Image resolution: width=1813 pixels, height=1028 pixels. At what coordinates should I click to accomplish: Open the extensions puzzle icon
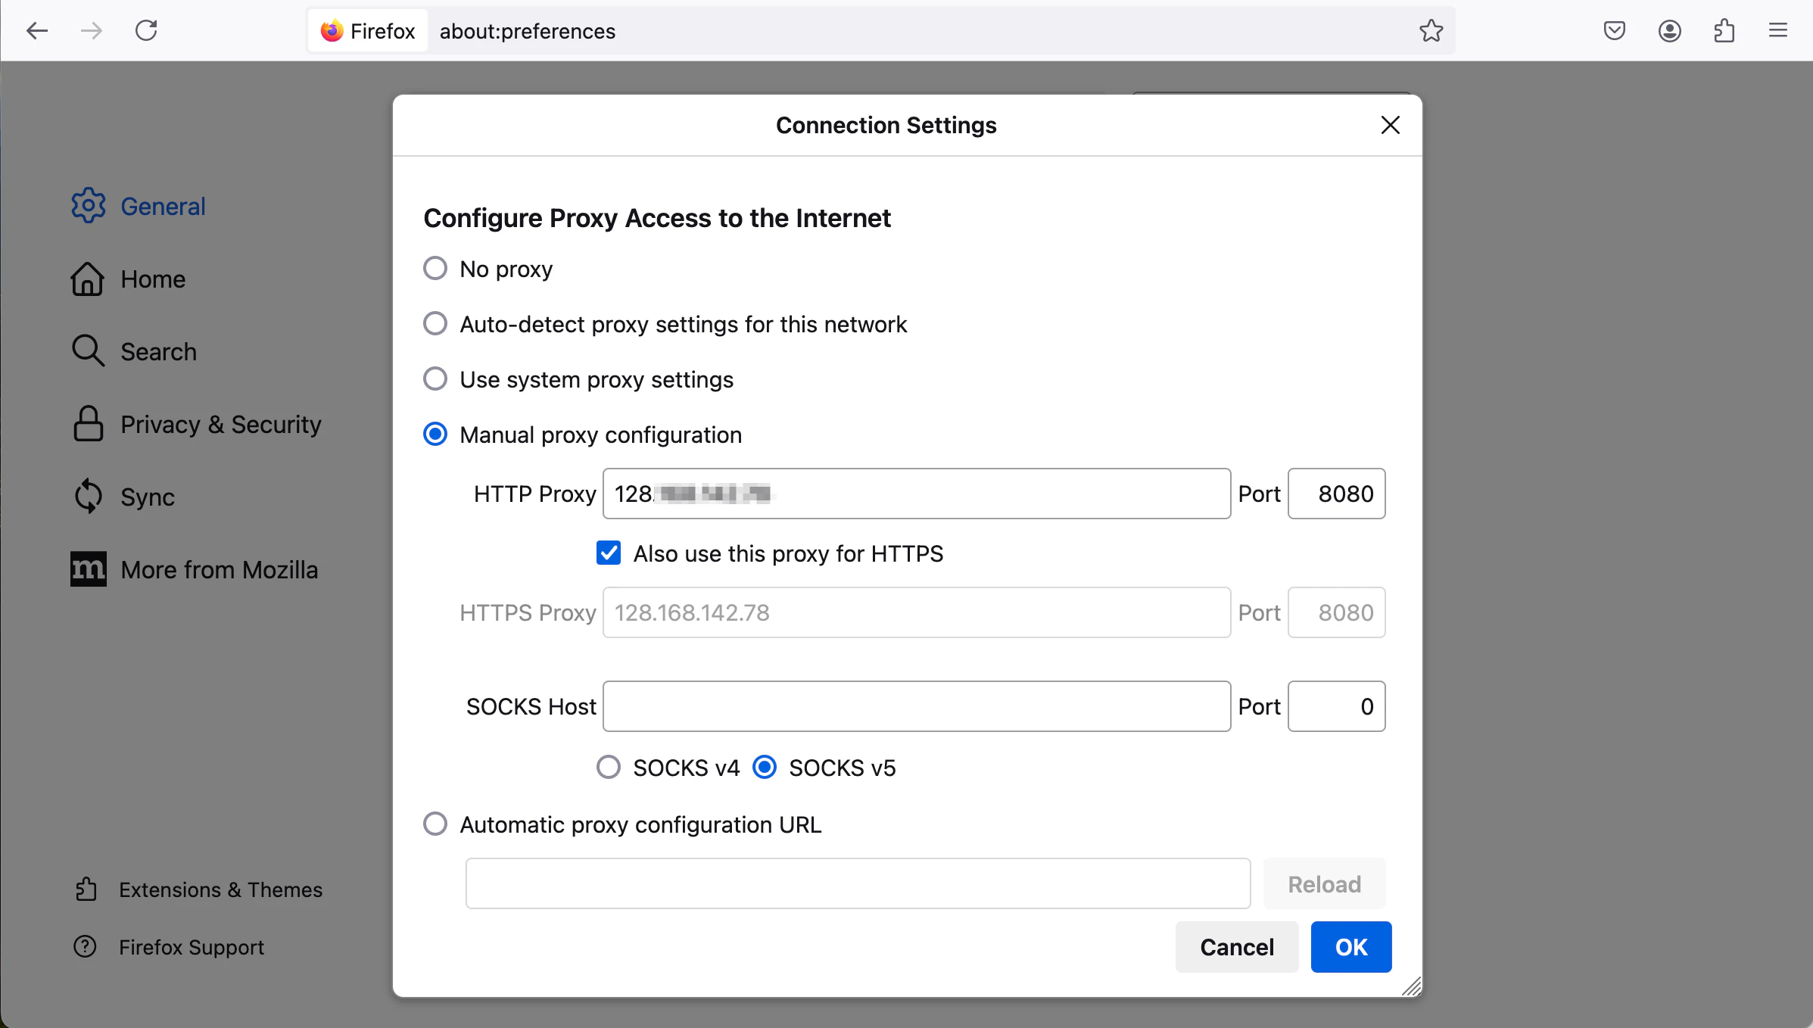pos(1724,31)
